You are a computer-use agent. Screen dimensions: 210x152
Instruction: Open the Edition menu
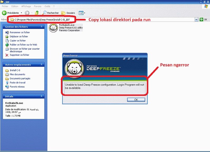(x=15, y=6)
